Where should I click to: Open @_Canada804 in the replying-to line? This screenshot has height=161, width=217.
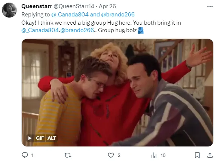[x=70, y=15]
